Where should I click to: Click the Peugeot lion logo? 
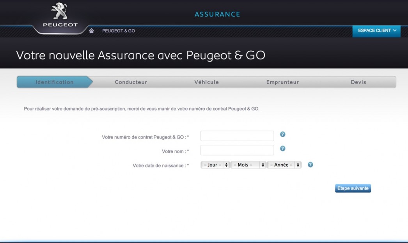60,15
